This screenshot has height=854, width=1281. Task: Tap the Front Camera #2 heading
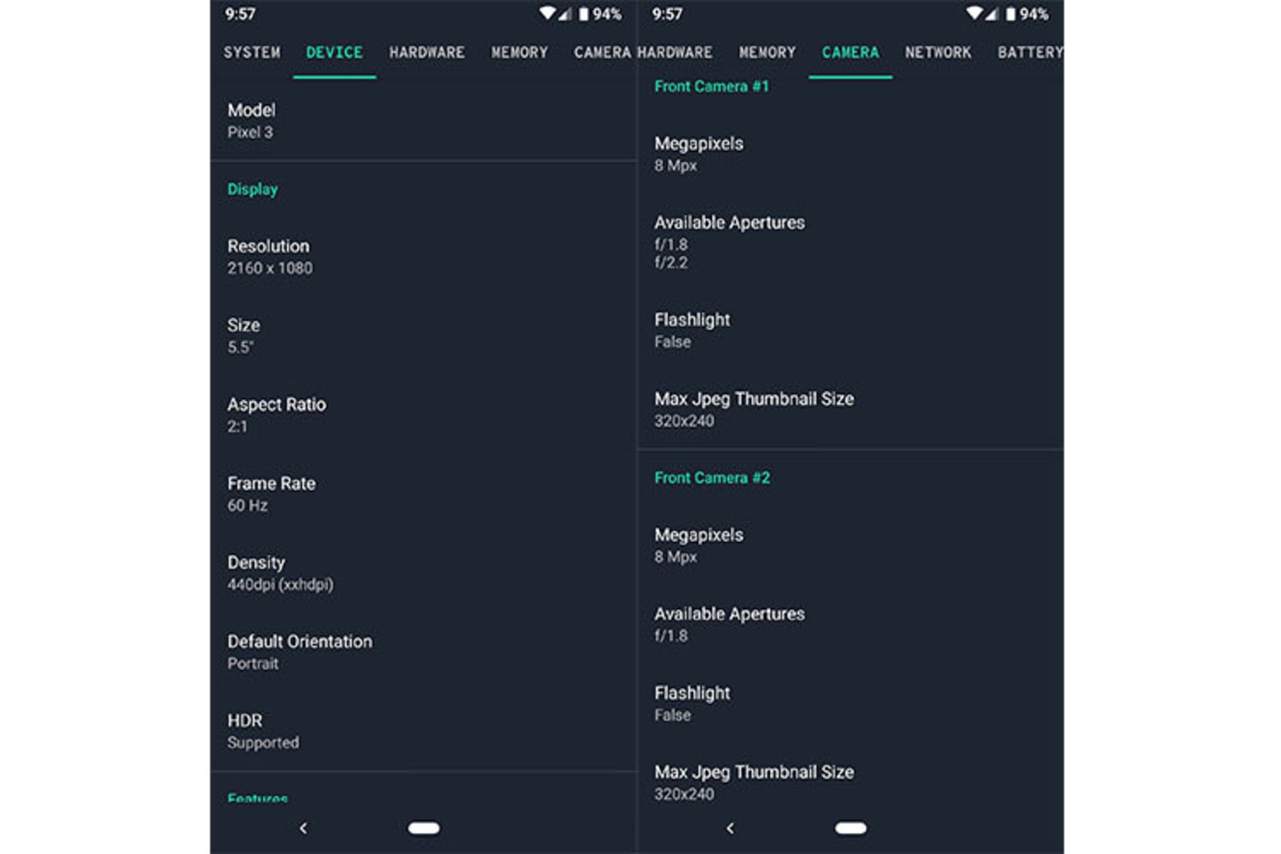[712, 478]
